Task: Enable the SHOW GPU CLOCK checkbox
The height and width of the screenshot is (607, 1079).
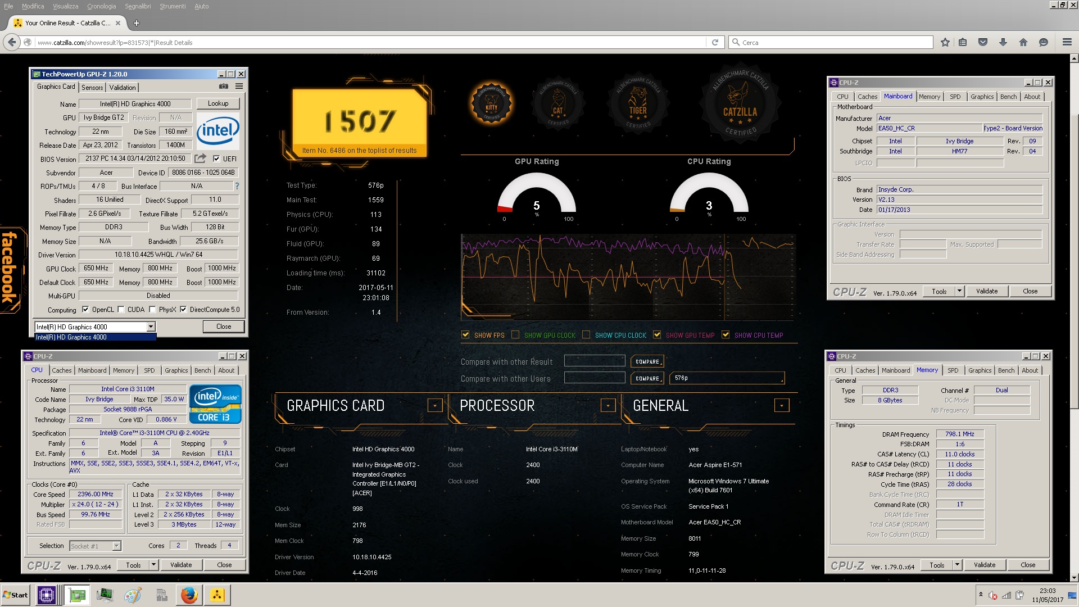Action: point(515,335)
